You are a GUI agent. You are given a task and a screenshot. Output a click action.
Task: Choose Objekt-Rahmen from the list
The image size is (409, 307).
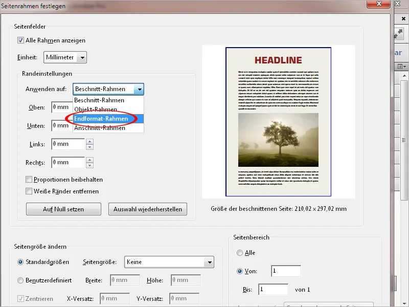108,109
